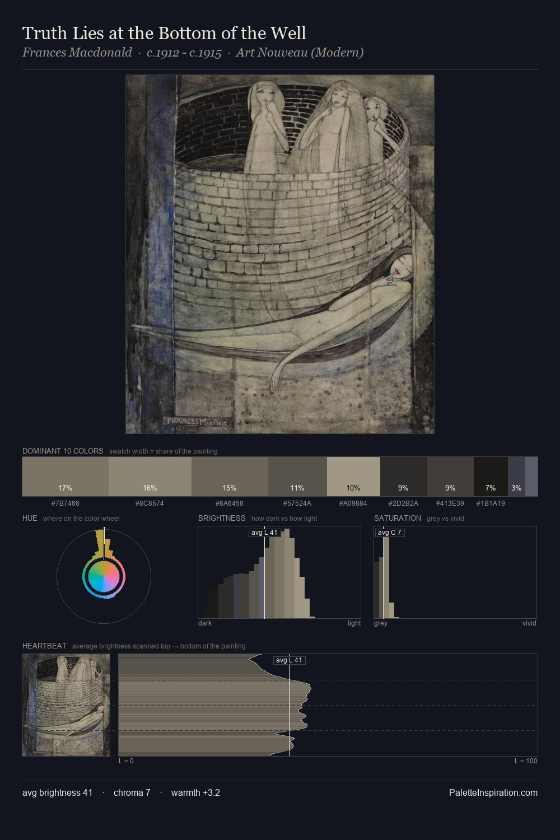560x840 pixels.
Task: Click the hex label #1B1A19
Action: 491,503
